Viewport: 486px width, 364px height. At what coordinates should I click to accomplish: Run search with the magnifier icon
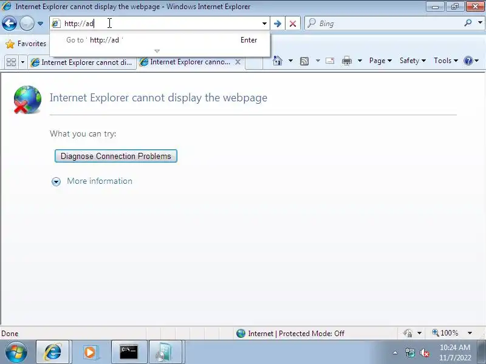(468, 23)
